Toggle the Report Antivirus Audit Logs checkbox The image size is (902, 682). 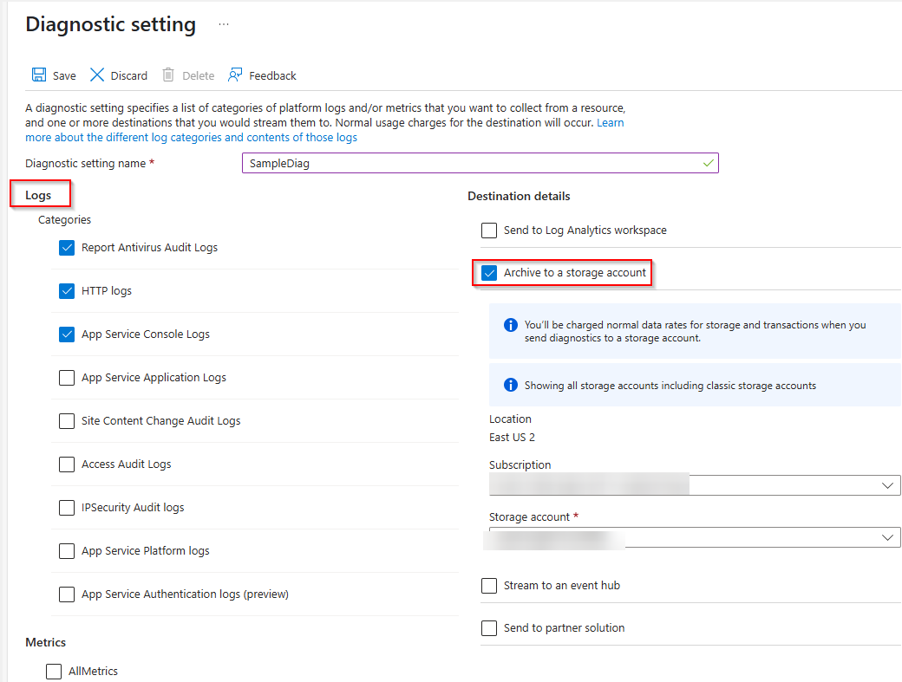click(x=67, y=247)
